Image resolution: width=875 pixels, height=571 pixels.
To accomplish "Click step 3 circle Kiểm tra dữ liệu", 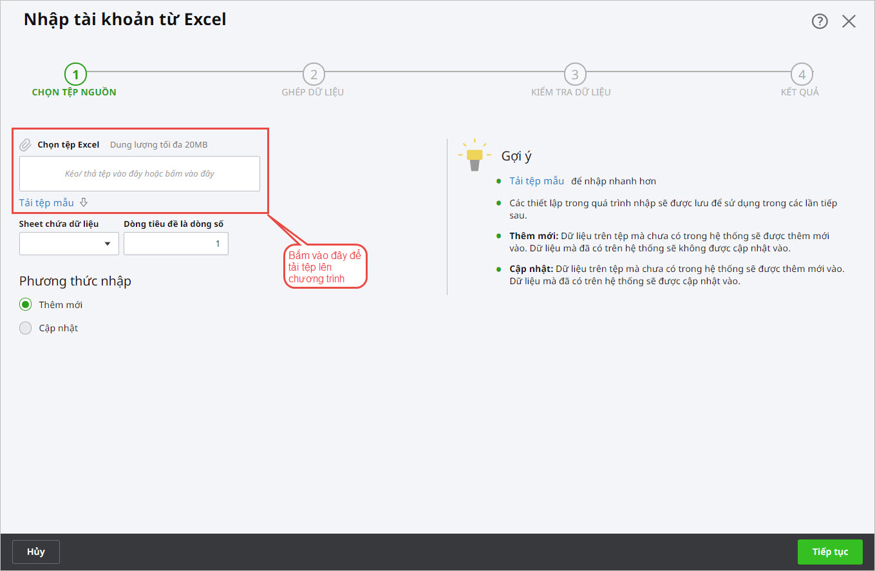I will click(x=575, y=74).
